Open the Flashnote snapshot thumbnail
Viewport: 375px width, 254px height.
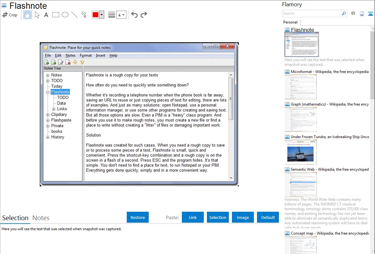[x=301, y=44]
